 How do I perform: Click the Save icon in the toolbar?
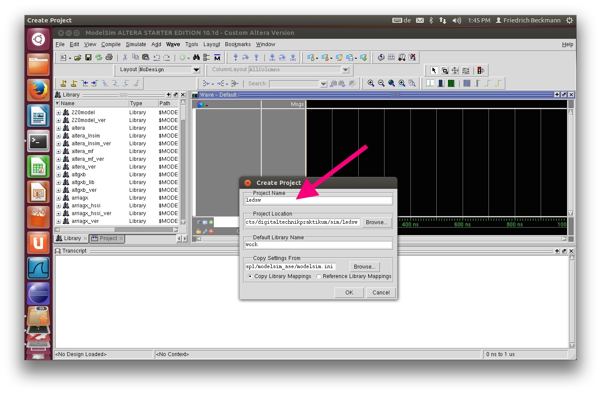pos(88,57)
